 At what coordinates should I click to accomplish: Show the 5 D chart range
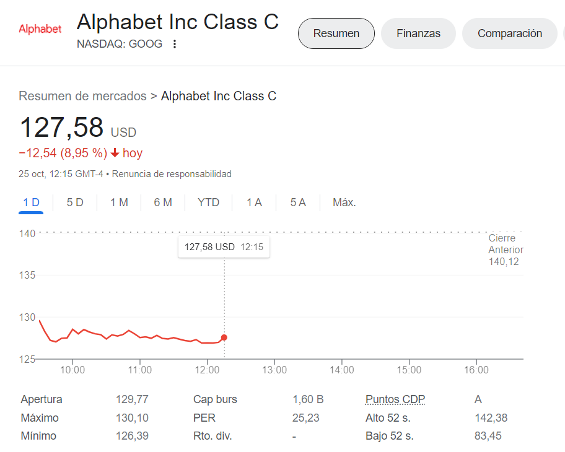click(x=75, y=202)
